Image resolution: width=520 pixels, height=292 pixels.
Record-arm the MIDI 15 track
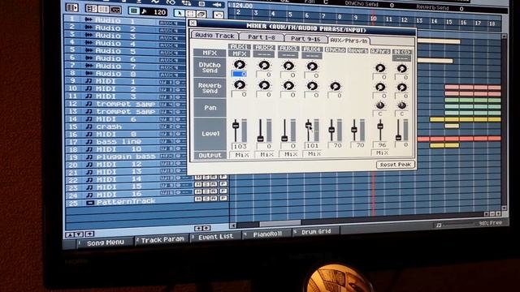pos(214,184)
